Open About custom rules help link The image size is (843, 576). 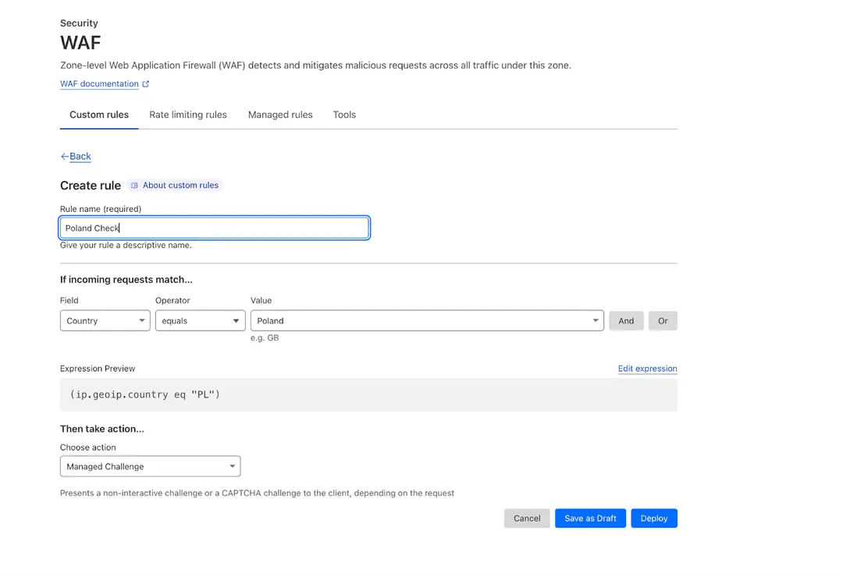176,186
